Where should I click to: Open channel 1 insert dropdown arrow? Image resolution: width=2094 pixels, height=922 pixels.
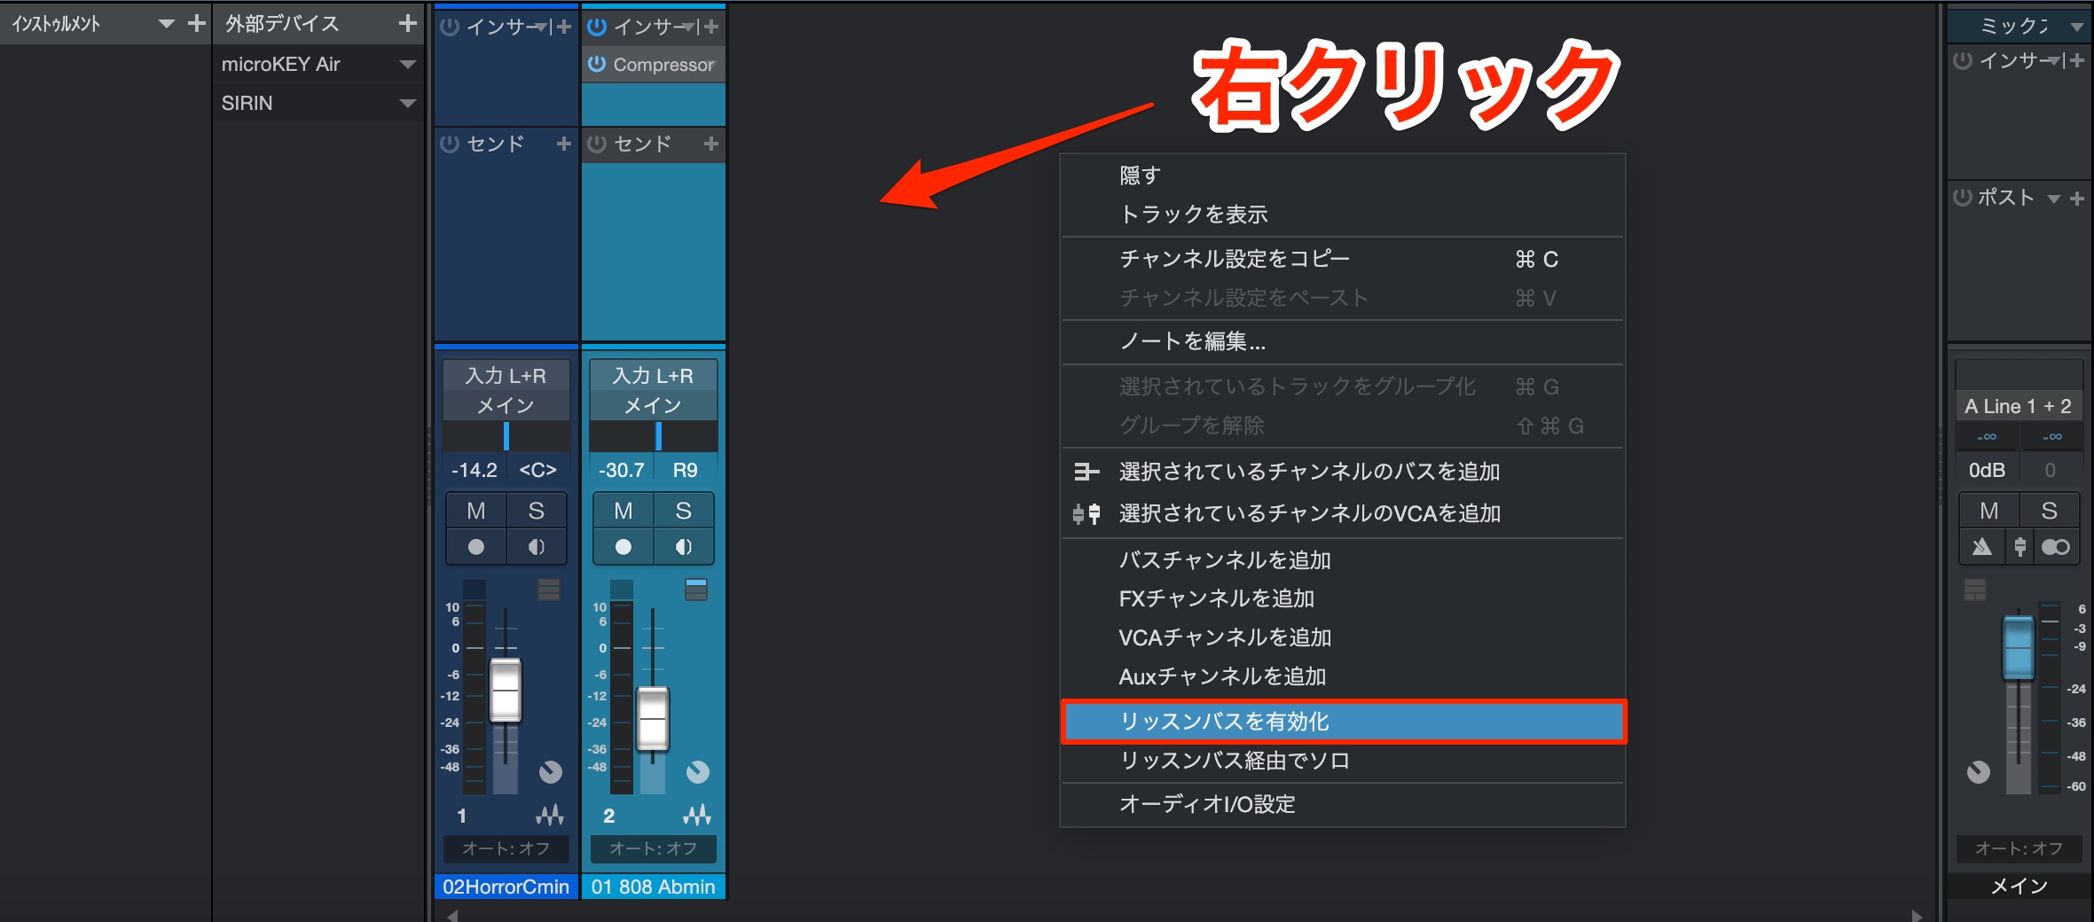(541, 28)
